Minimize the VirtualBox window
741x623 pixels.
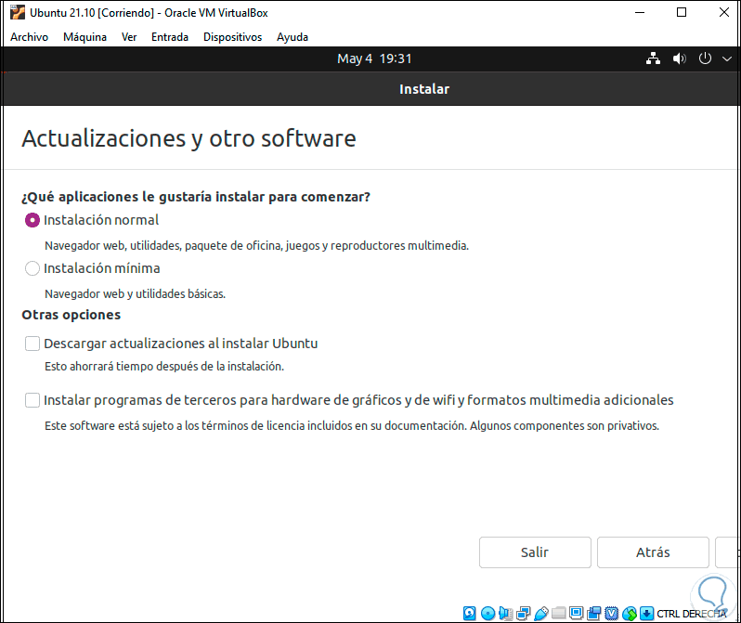click(640, 12)
